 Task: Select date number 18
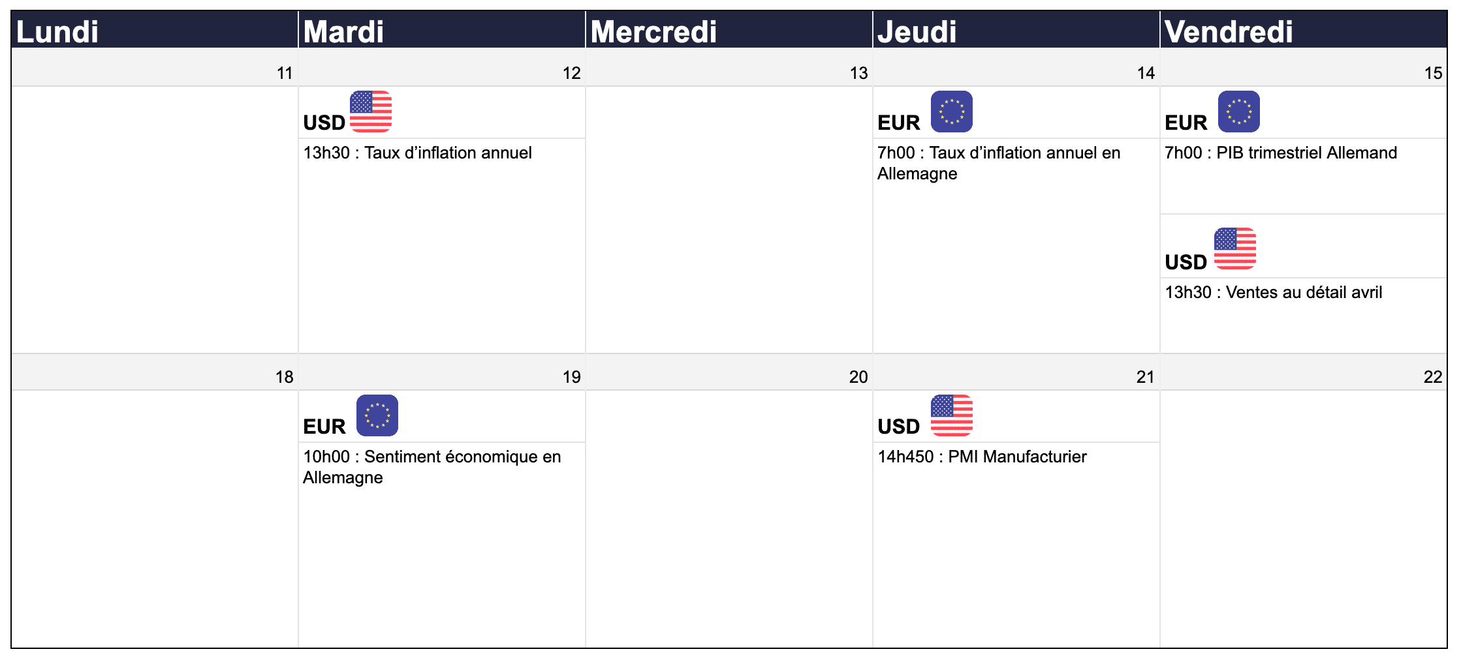point(284,377)
